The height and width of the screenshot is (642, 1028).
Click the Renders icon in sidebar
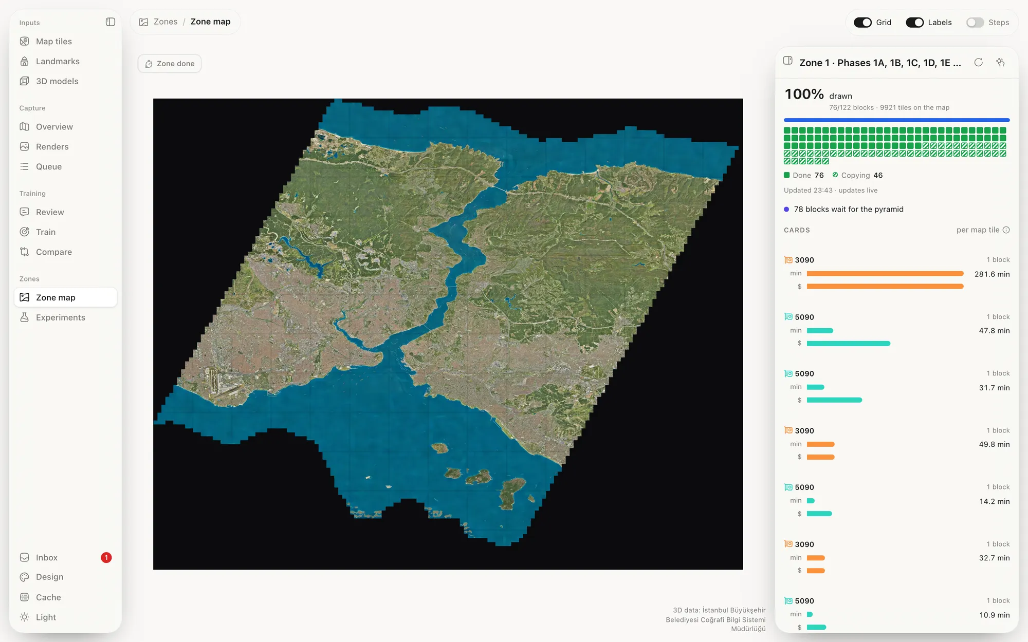[24, 147]
